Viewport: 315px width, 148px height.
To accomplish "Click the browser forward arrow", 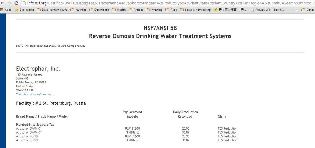I will click(x=9, y=3).
